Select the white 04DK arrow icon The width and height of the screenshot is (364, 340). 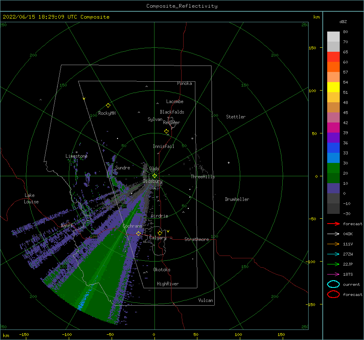click(333, 234)
